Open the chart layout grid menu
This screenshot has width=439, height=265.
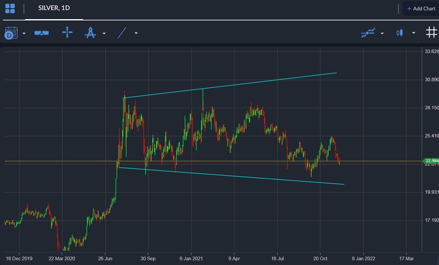click(x=10, y=8)
